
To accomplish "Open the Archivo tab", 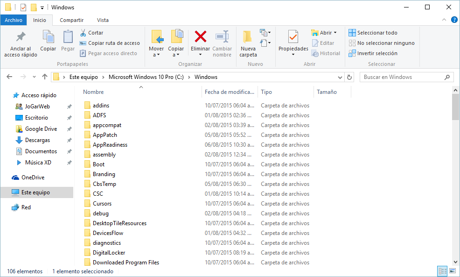I will (x=14, y=20).
